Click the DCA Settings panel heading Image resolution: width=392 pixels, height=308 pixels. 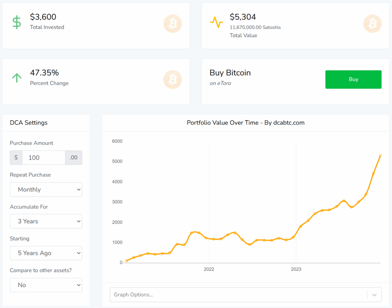(28, 122)
